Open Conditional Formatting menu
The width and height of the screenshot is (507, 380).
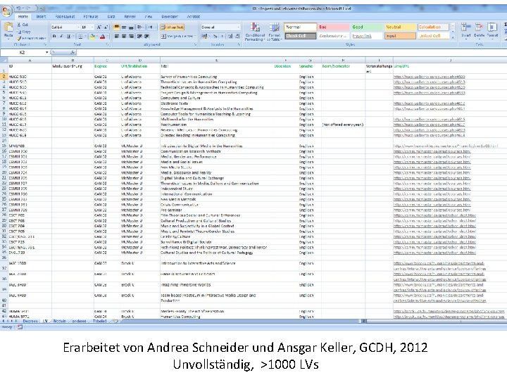(255, 32)
